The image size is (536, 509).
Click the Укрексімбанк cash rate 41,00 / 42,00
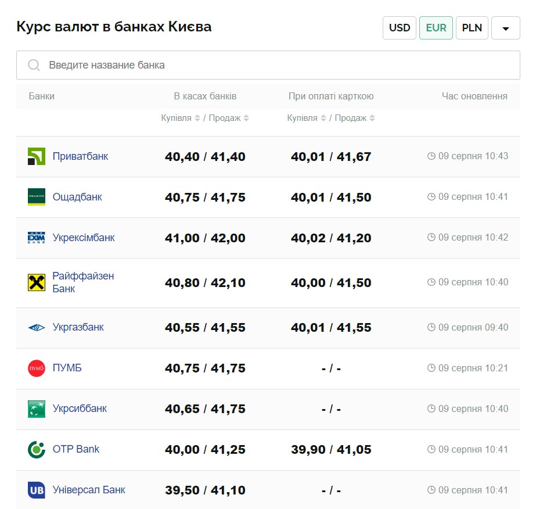pos(205,238)
